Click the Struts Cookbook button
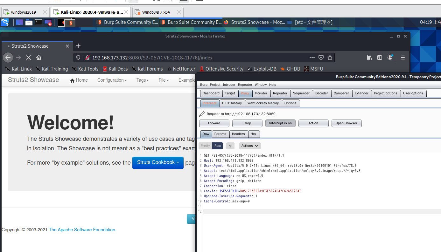Image resolution: width=441 pixels, height=252 pixels. click(158, 162)
